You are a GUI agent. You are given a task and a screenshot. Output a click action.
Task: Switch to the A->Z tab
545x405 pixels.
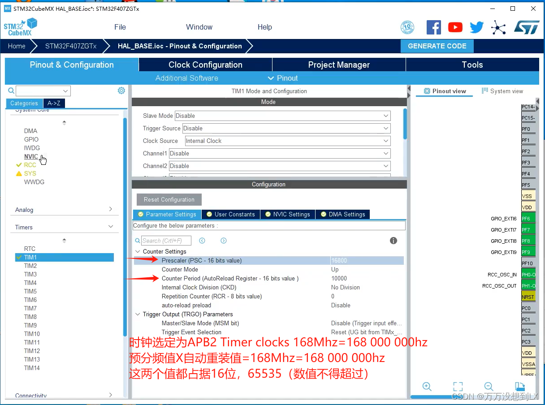pos(54,103)
